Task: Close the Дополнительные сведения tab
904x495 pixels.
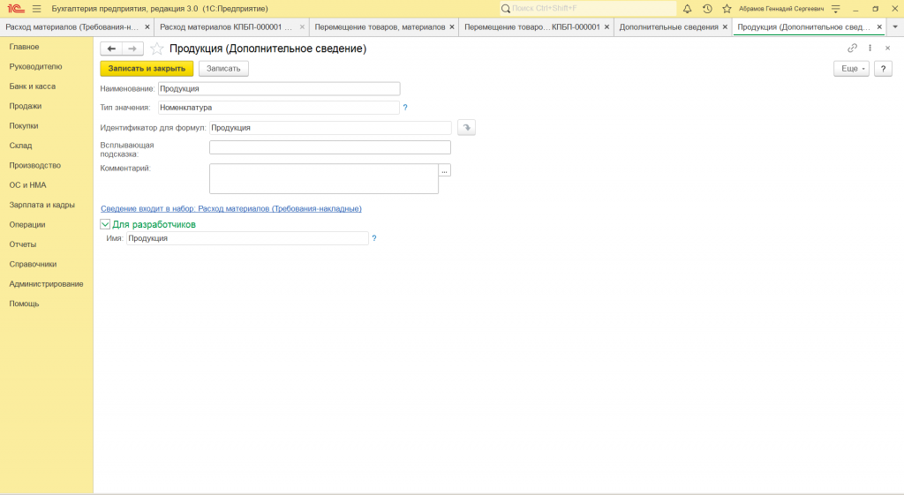Action: [x=726, y=27]
